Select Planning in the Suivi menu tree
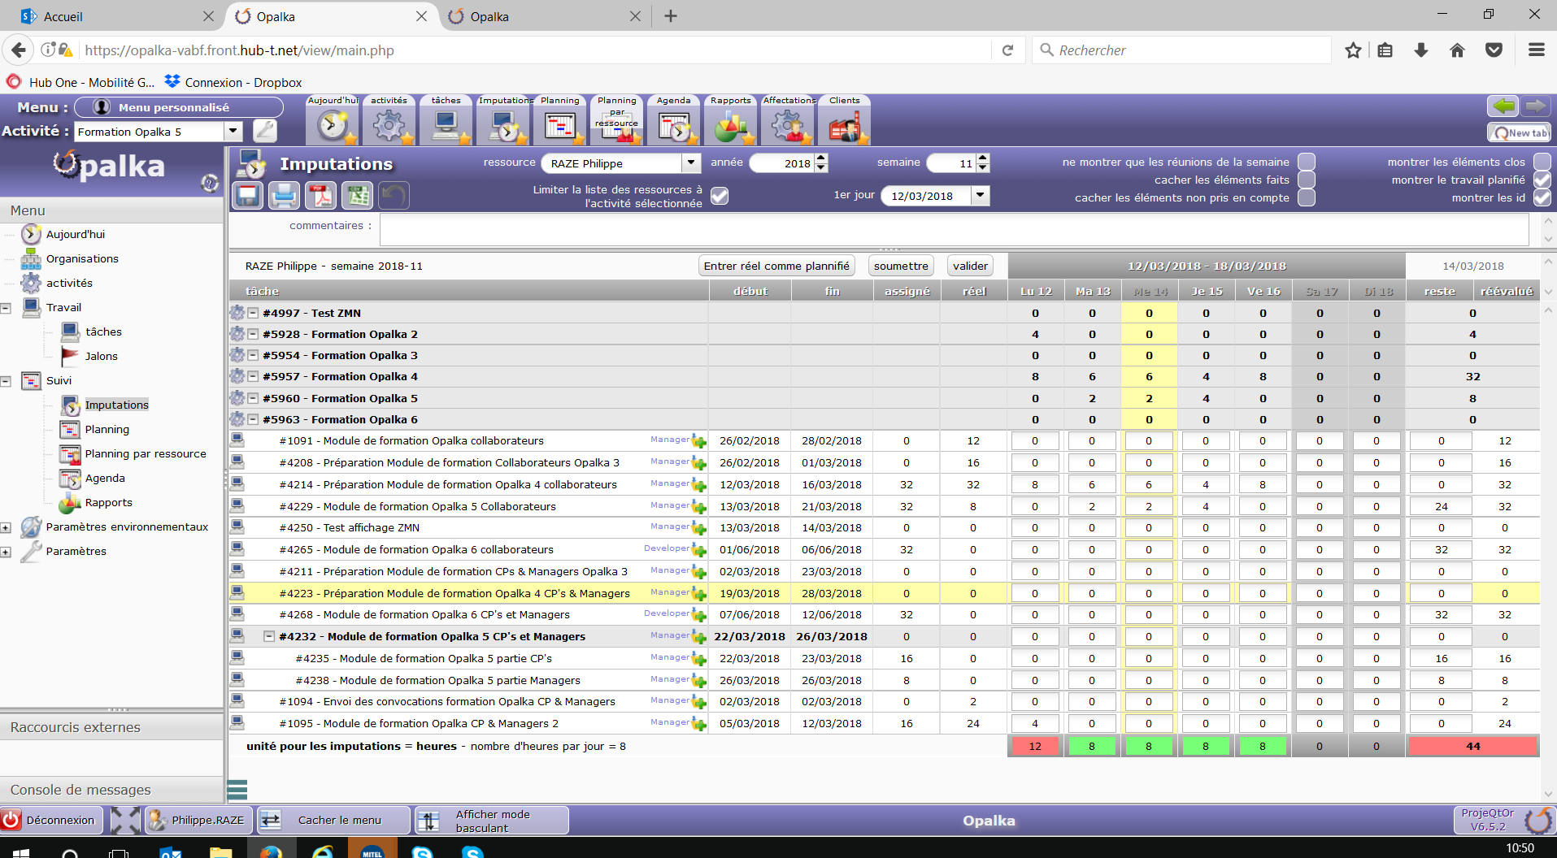 point(107,429)
